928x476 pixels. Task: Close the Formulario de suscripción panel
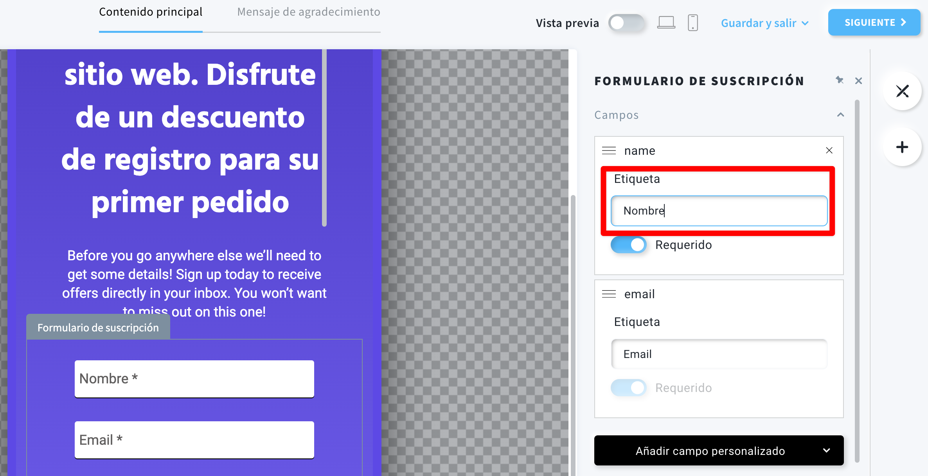859,81
